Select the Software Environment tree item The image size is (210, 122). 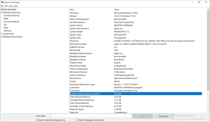(12, 37)
